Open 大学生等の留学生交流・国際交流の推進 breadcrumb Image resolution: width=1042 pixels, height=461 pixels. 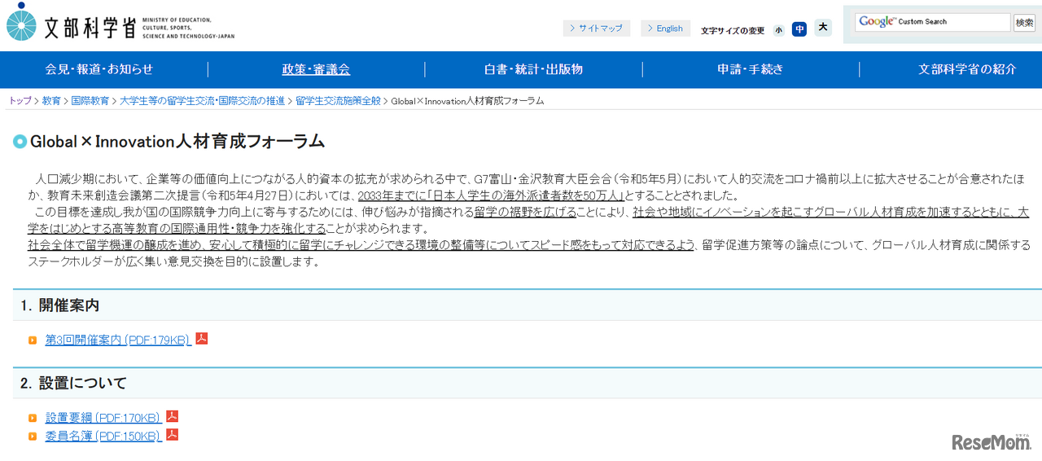click(202, 101)
